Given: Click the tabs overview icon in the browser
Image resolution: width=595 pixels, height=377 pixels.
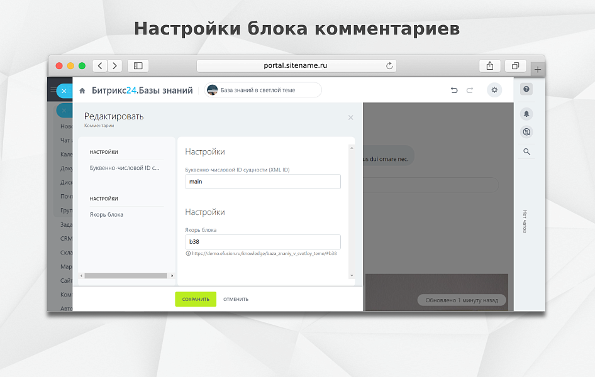Looking at the screenshot, I should 515,65.
